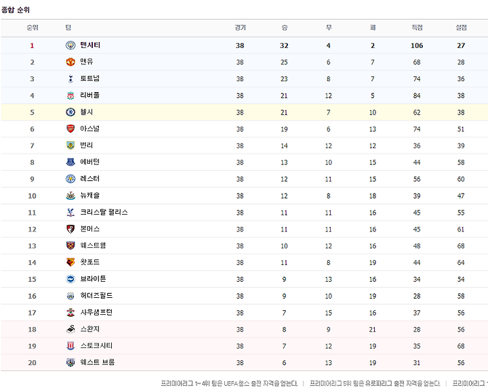Screen dimensions: 488x390
Task: Open the 브라이튼 team link
Action: [x=93, y=279]
